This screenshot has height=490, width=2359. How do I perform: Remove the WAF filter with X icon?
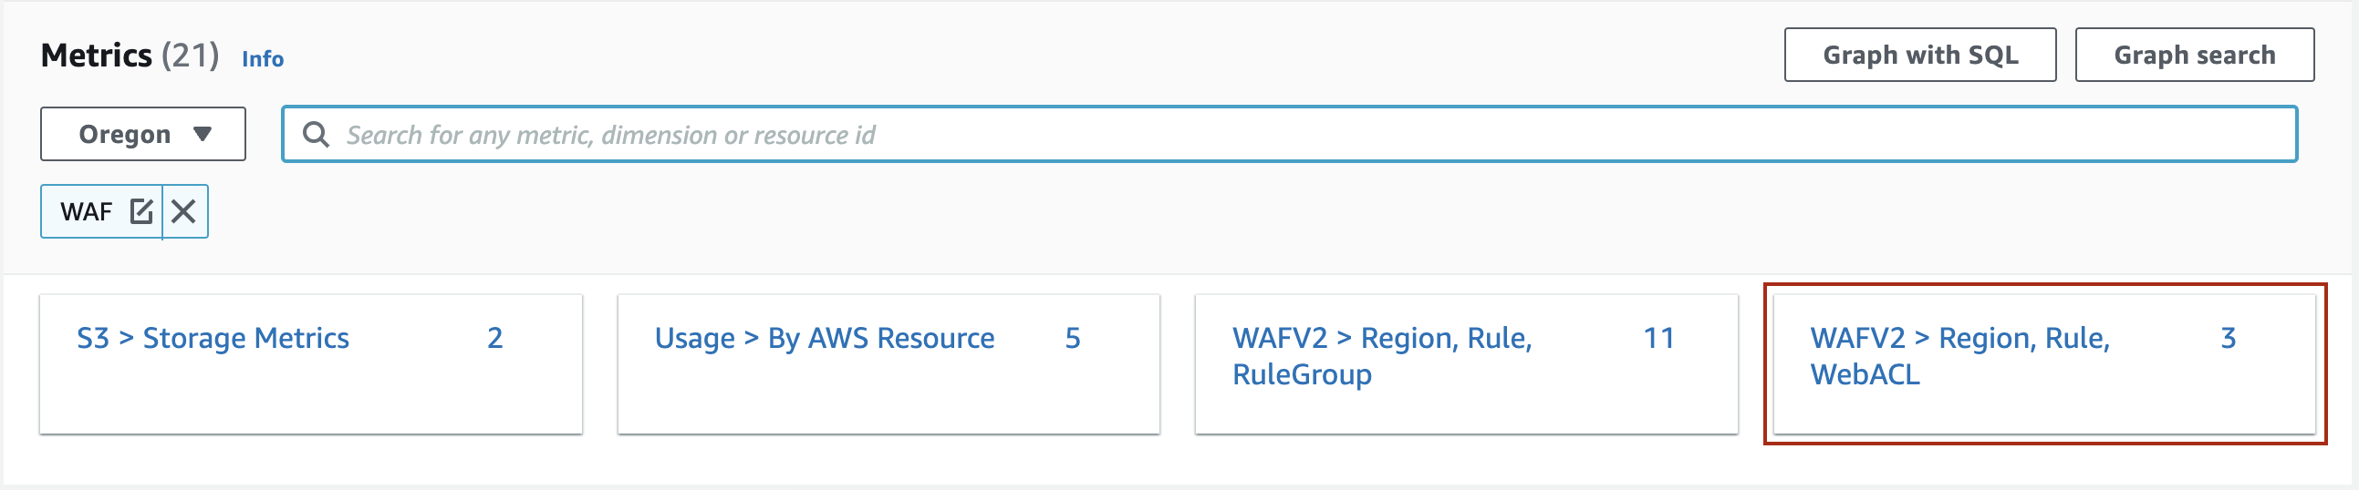(184, 211)
